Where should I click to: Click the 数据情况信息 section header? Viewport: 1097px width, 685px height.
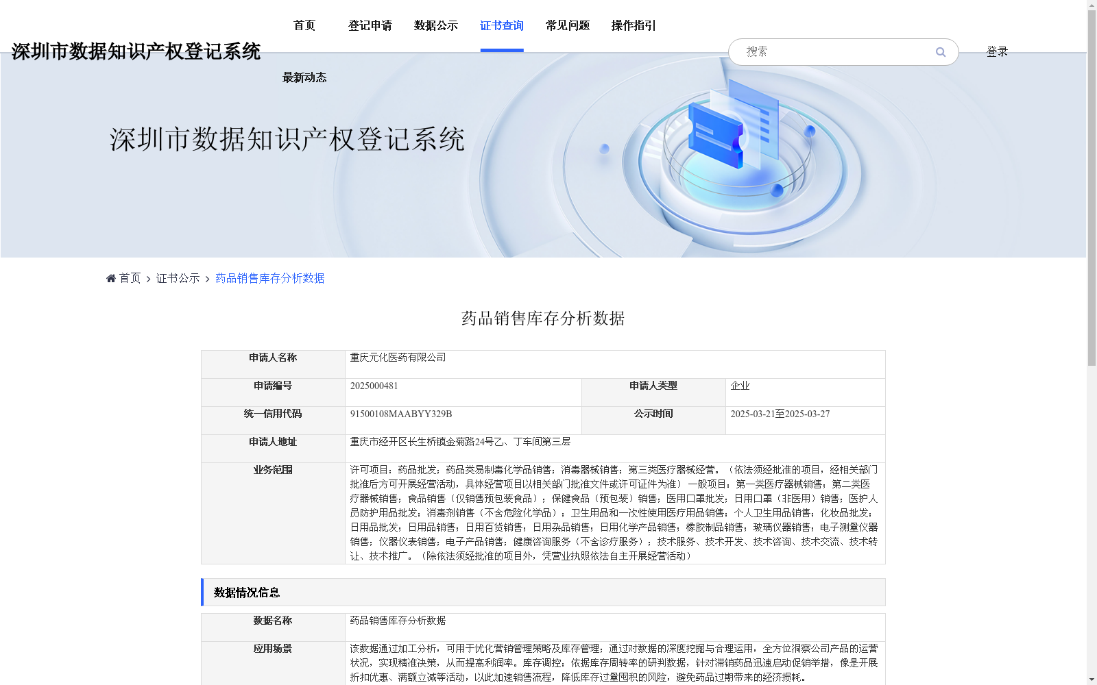pyautogui.click(x=543, y=593)
